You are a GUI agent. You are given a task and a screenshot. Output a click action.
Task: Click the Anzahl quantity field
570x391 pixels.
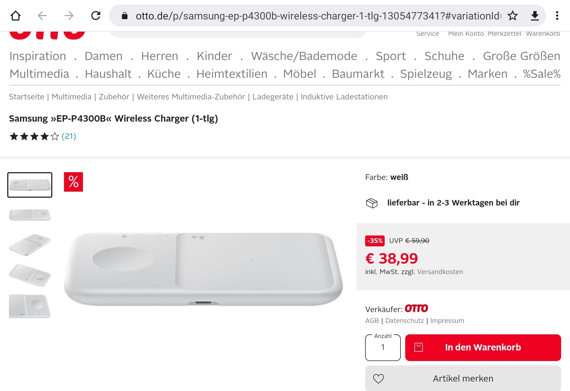(383, 347)
